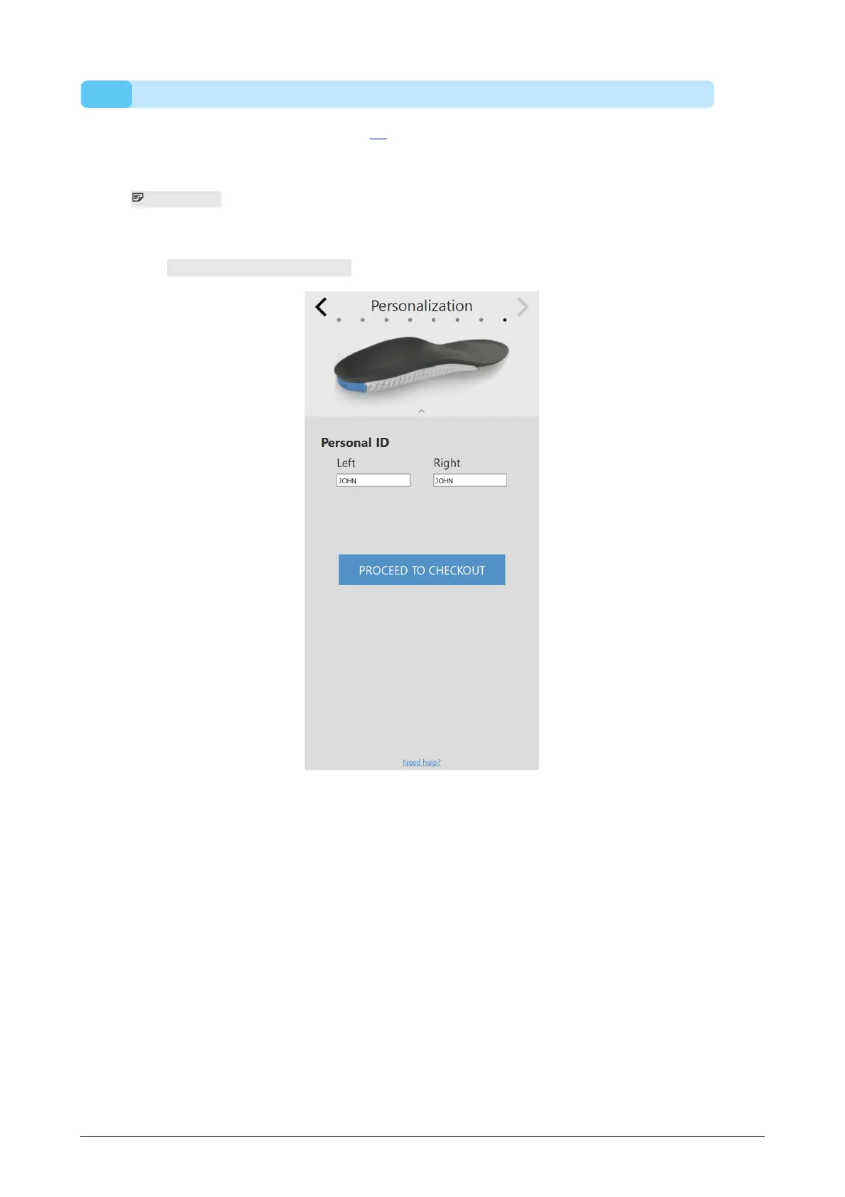This screenshot has width=845, height=1197.
Task: Click the insole preview image
Action: tap(422, 366)
